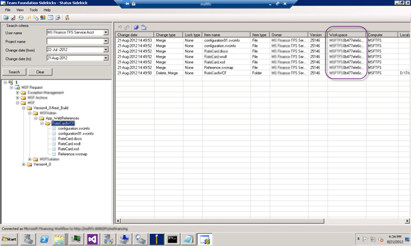
Task: Click the Project name input field
Action: [x=75, y=41]
